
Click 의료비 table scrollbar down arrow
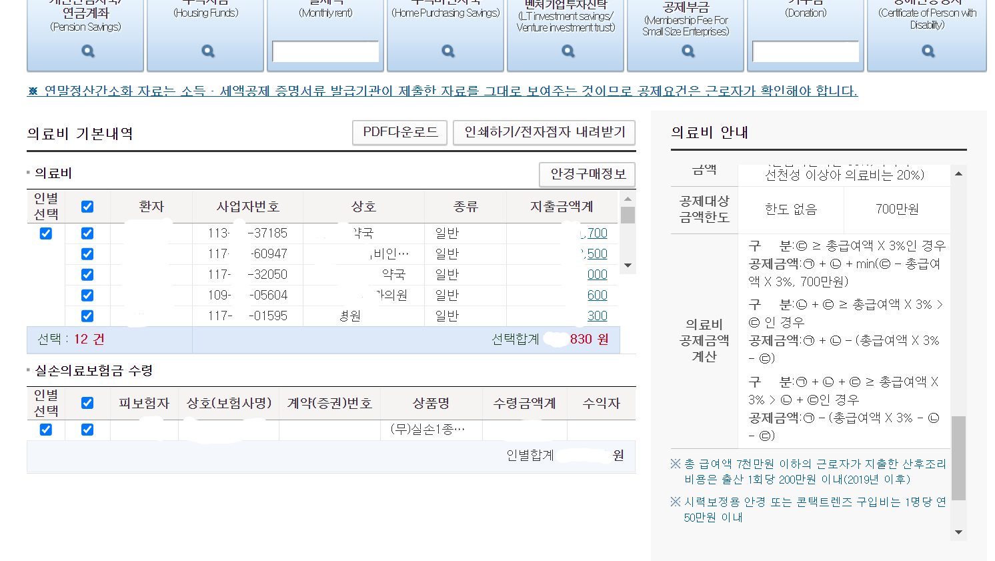tap(628, 265)
